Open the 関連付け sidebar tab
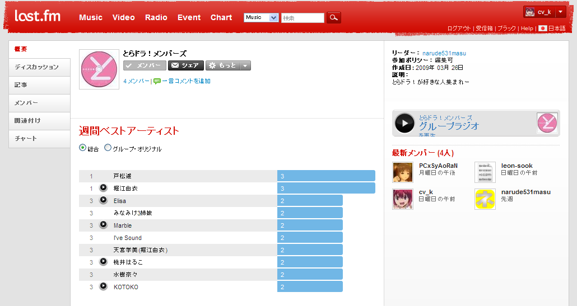Screen dimensions: 577x306 39,120
